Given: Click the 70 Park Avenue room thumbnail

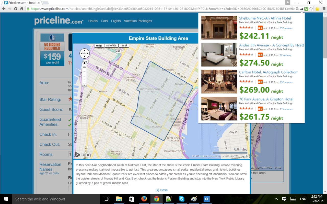Looking at the screenshot, I should coord(219,109).
